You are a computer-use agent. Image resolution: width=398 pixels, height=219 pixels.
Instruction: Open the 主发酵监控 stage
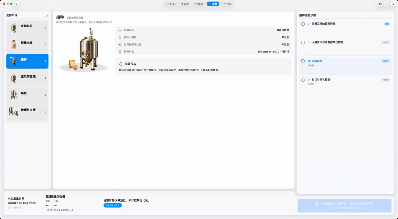coord(27,78)
